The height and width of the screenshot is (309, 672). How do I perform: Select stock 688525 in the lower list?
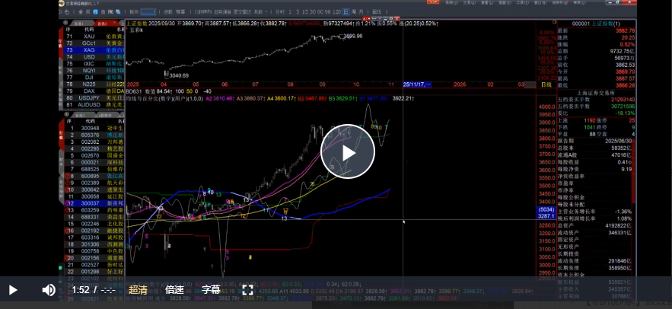(94, 169)
